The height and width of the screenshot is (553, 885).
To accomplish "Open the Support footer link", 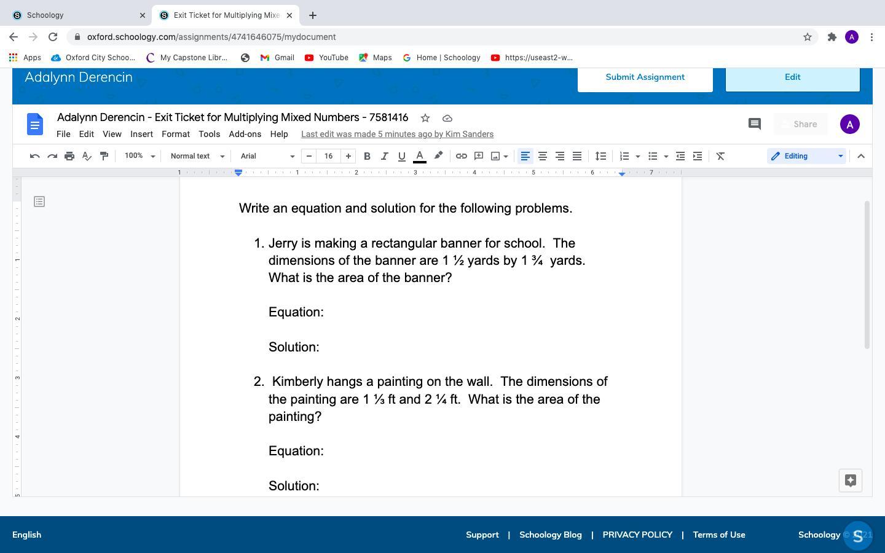I will click(x=482, y=535).
